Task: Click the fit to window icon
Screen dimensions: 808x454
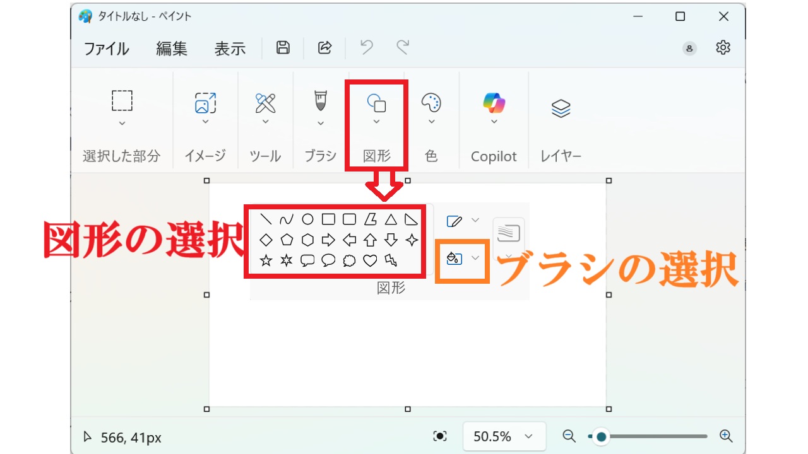Action: (x=441, y=436)
